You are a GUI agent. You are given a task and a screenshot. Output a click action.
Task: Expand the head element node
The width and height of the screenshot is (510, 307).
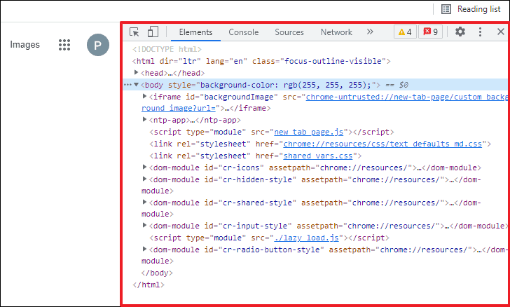click(x=137, y=73)
